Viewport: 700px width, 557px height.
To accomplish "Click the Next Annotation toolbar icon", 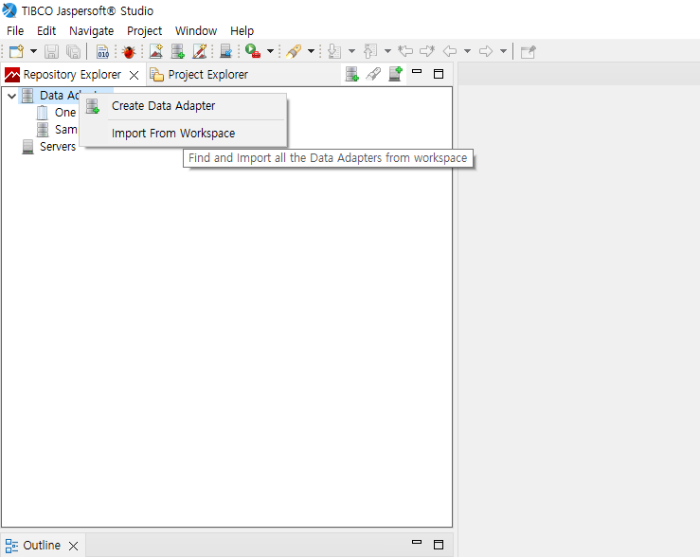I will (x=334, y=51).
